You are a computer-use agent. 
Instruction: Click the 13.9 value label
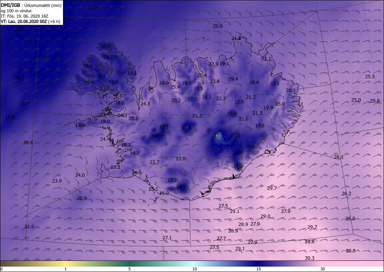click(235, 135)
